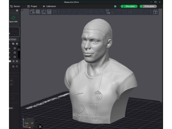Click the Add plate grid icon
The height and width of the screenshot is (129, 172).
(38, 12)
